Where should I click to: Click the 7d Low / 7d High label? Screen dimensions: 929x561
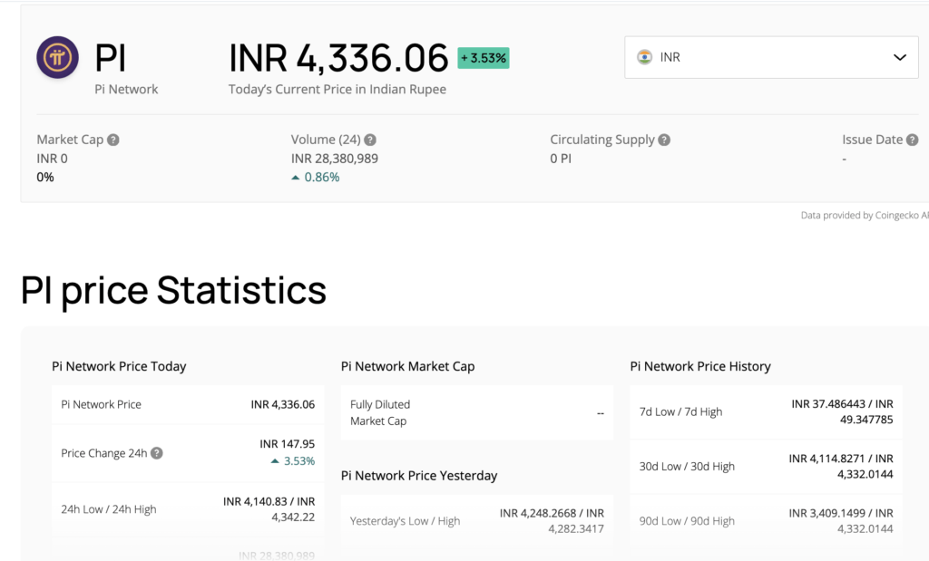pyautogui.click(x=680, y=411)
